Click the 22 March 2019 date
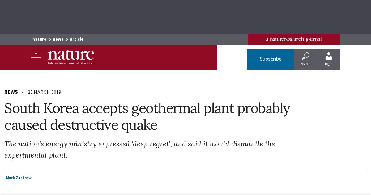Viewport: 371px width, 195px height. click(x=45, y=92)
